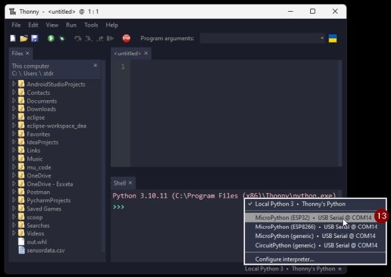Image resolution: width=391 pixels, height=277 pixels.
Task: Open the Tools menu
Action: pos(91,25)
